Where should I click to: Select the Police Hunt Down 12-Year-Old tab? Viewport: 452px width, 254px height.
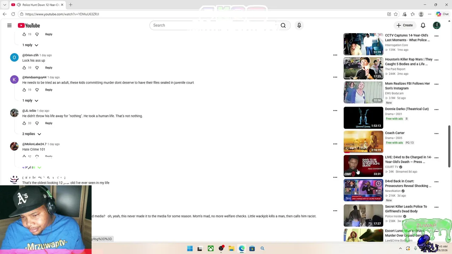[x=38, y=5]
